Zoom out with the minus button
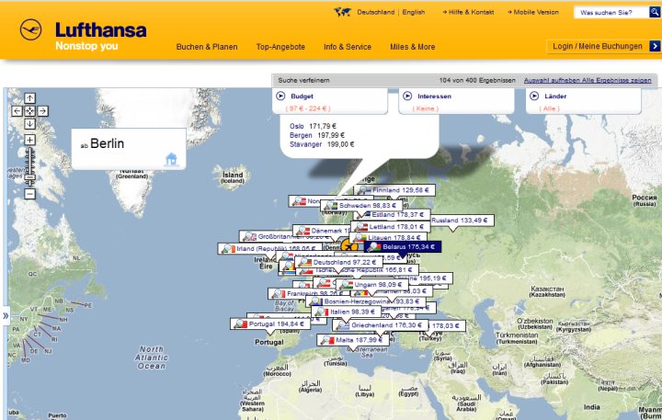 (x=29, y=194)
